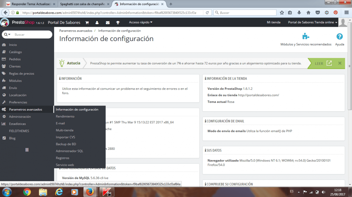The image size is (352, 197).
Task: Expand the Acceso rápido dropdown
Action: pos(140,22)
